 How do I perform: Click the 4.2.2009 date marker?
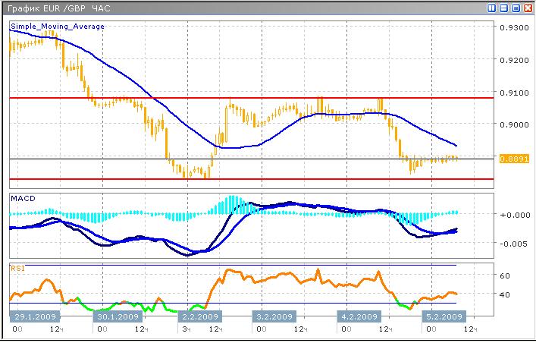click(x=357, y=316)
